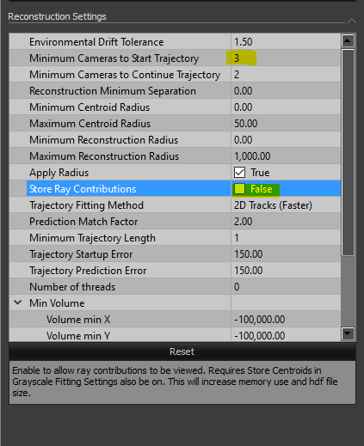Select the Trajectory Startup Error row
Screen dimensions: 364x446
[175, 254]
